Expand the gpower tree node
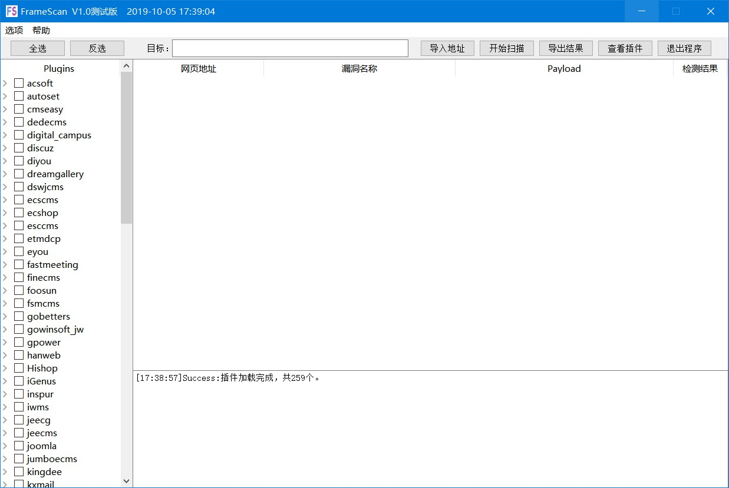 (x=5, y=342)
